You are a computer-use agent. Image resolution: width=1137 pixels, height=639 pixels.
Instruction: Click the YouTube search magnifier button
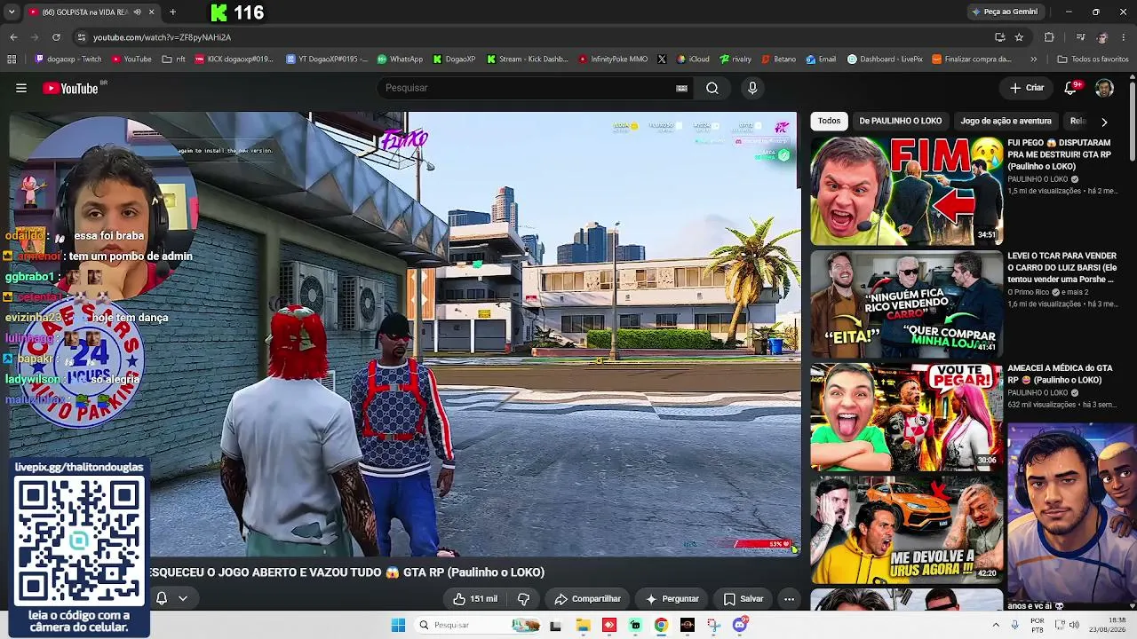click(712, 88)
